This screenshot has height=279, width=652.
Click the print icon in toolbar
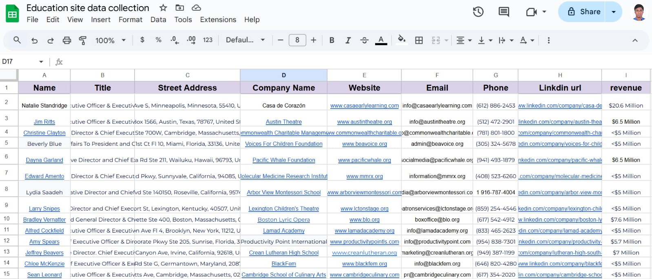67,40
